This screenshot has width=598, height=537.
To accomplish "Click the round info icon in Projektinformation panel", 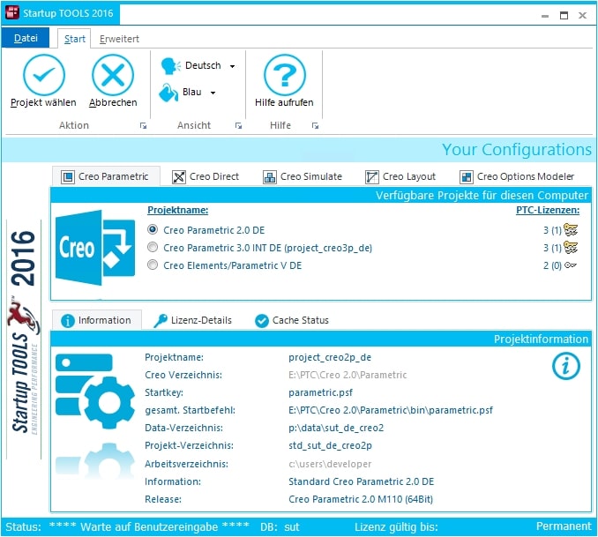I will point(566,366).
